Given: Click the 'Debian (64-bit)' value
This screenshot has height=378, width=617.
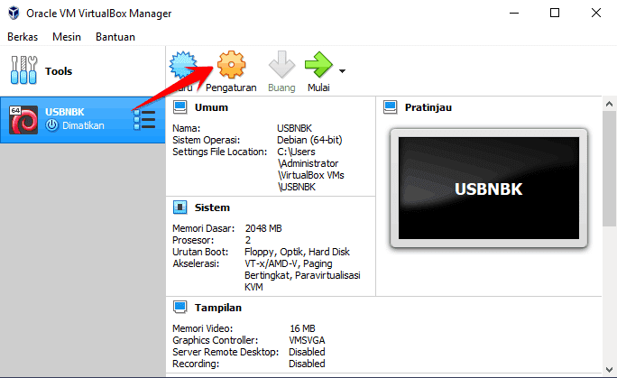Looking at the screenshot, I should [x=309, y=140].
